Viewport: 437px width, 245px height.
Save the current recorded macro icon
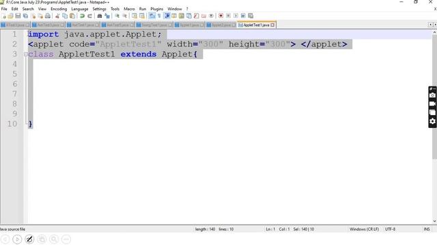[251, 16]
